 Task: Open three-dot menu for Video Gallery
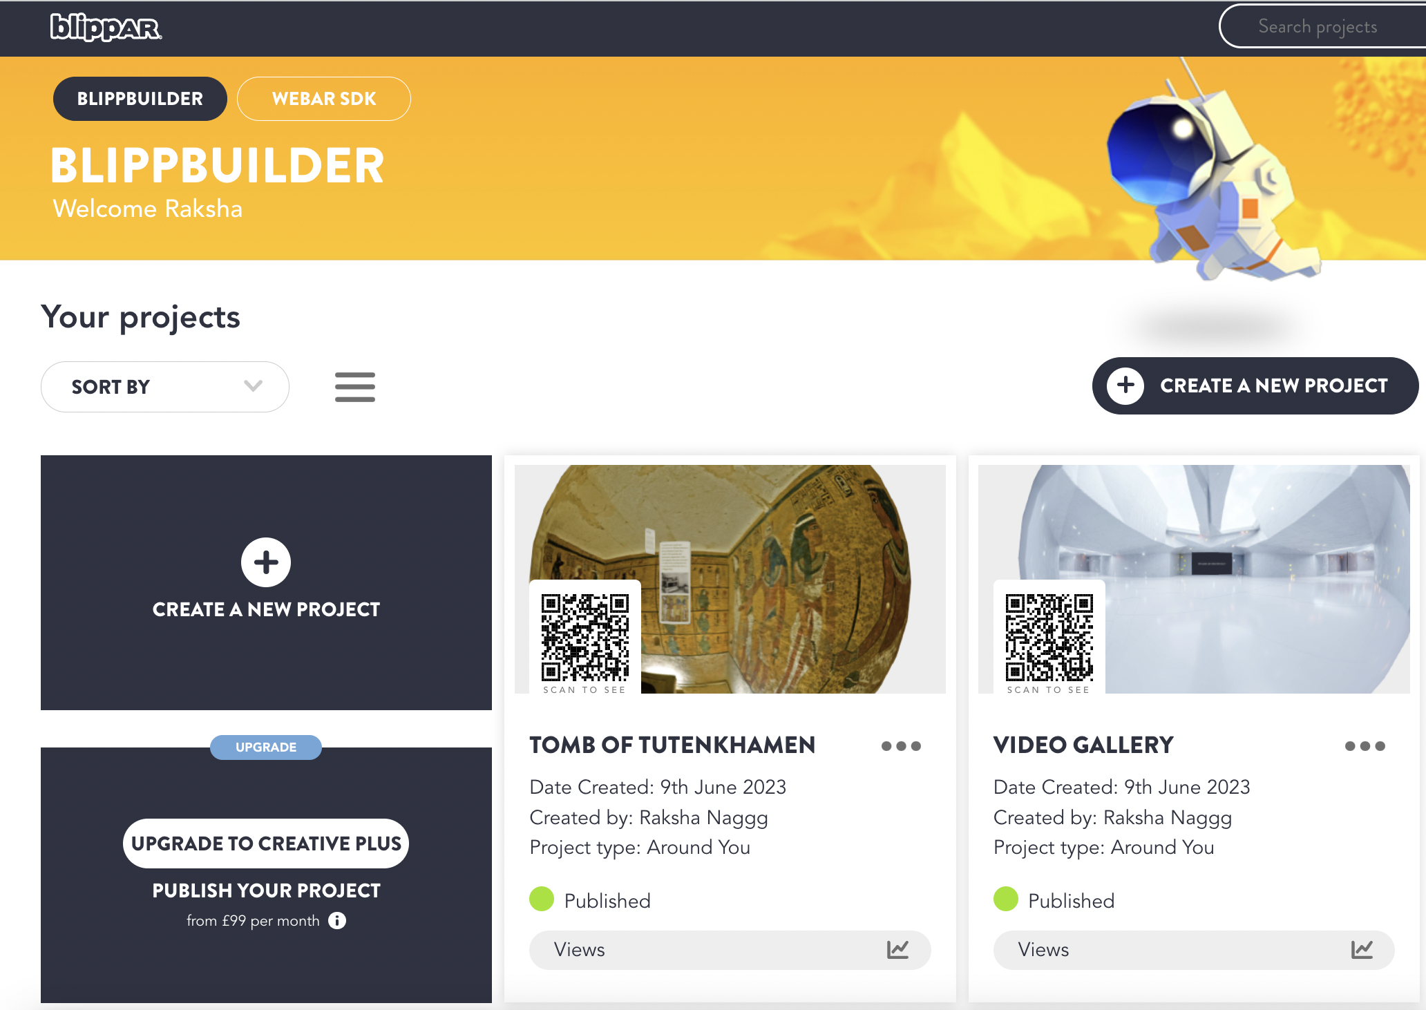pyautogui.click(x=1365, y=746)
